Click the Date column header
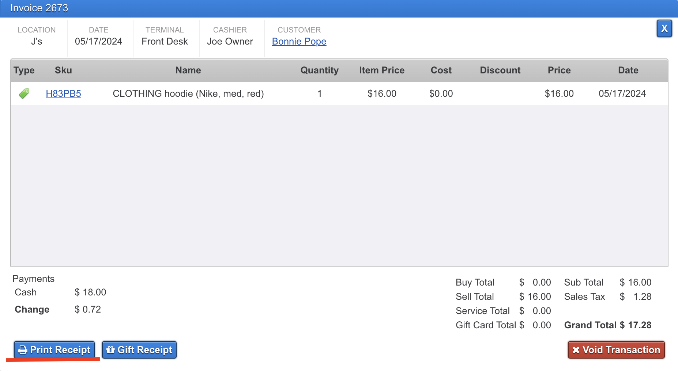The height and width of the screenshot is (371, 678). pyautogui.click(x=628, y=70)
